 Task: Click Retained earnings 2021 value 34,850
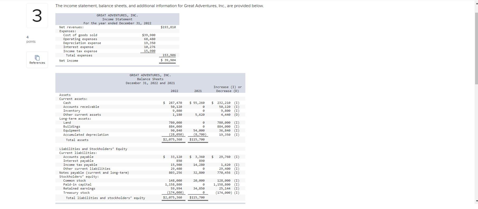(x=199, y=188)
